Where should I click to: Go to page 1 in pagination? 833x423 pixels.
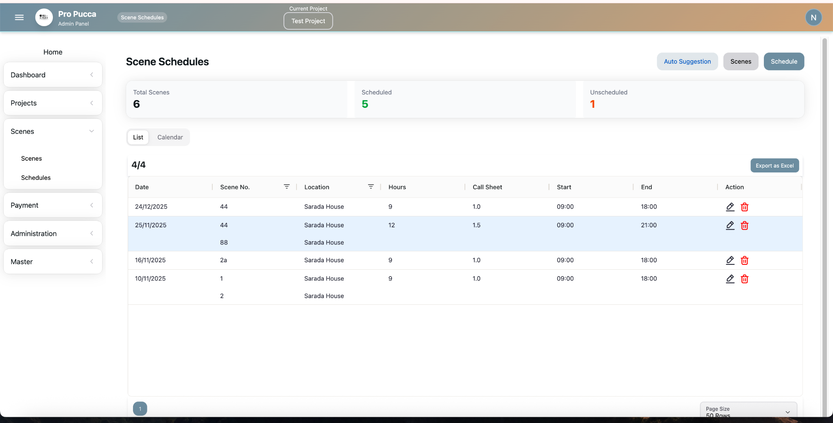140,409
